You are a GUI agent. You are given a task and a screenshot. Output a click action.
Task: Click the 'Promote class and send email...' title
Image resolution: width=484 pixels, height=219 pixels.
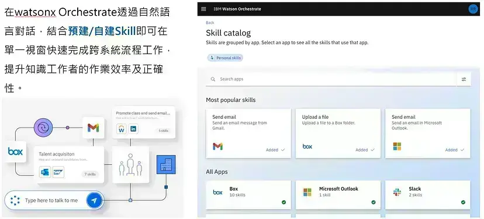(x=143, y=113)
